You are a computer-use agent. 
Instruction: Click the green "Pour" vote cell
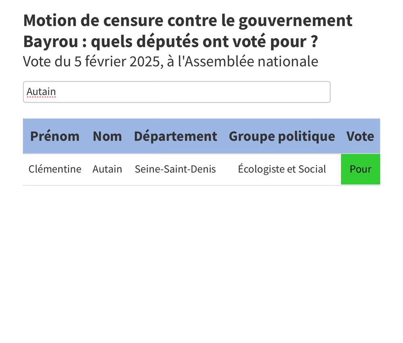click(x=360, y=169)
